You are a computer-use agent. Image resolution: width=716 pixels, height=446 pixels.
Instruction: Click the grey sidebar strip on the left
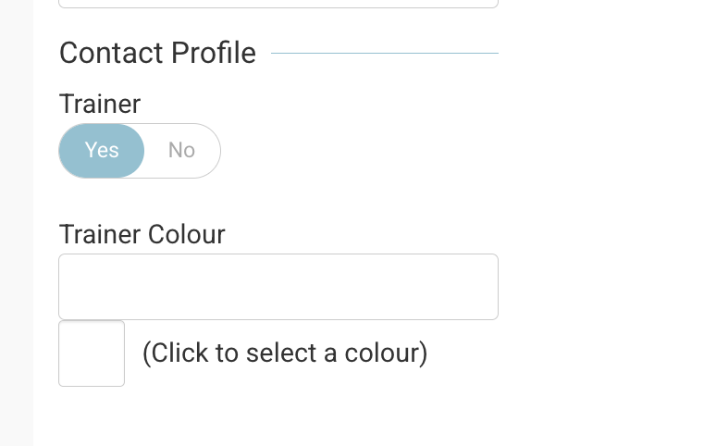pyautogui.click(x=16, y=222)
